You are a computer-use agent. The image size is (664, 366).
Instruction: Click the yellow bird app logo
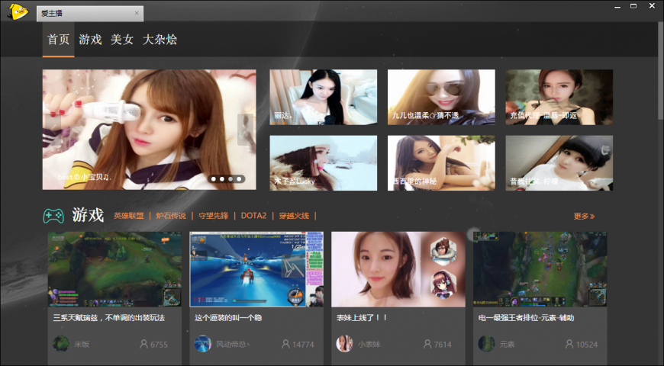18,11
